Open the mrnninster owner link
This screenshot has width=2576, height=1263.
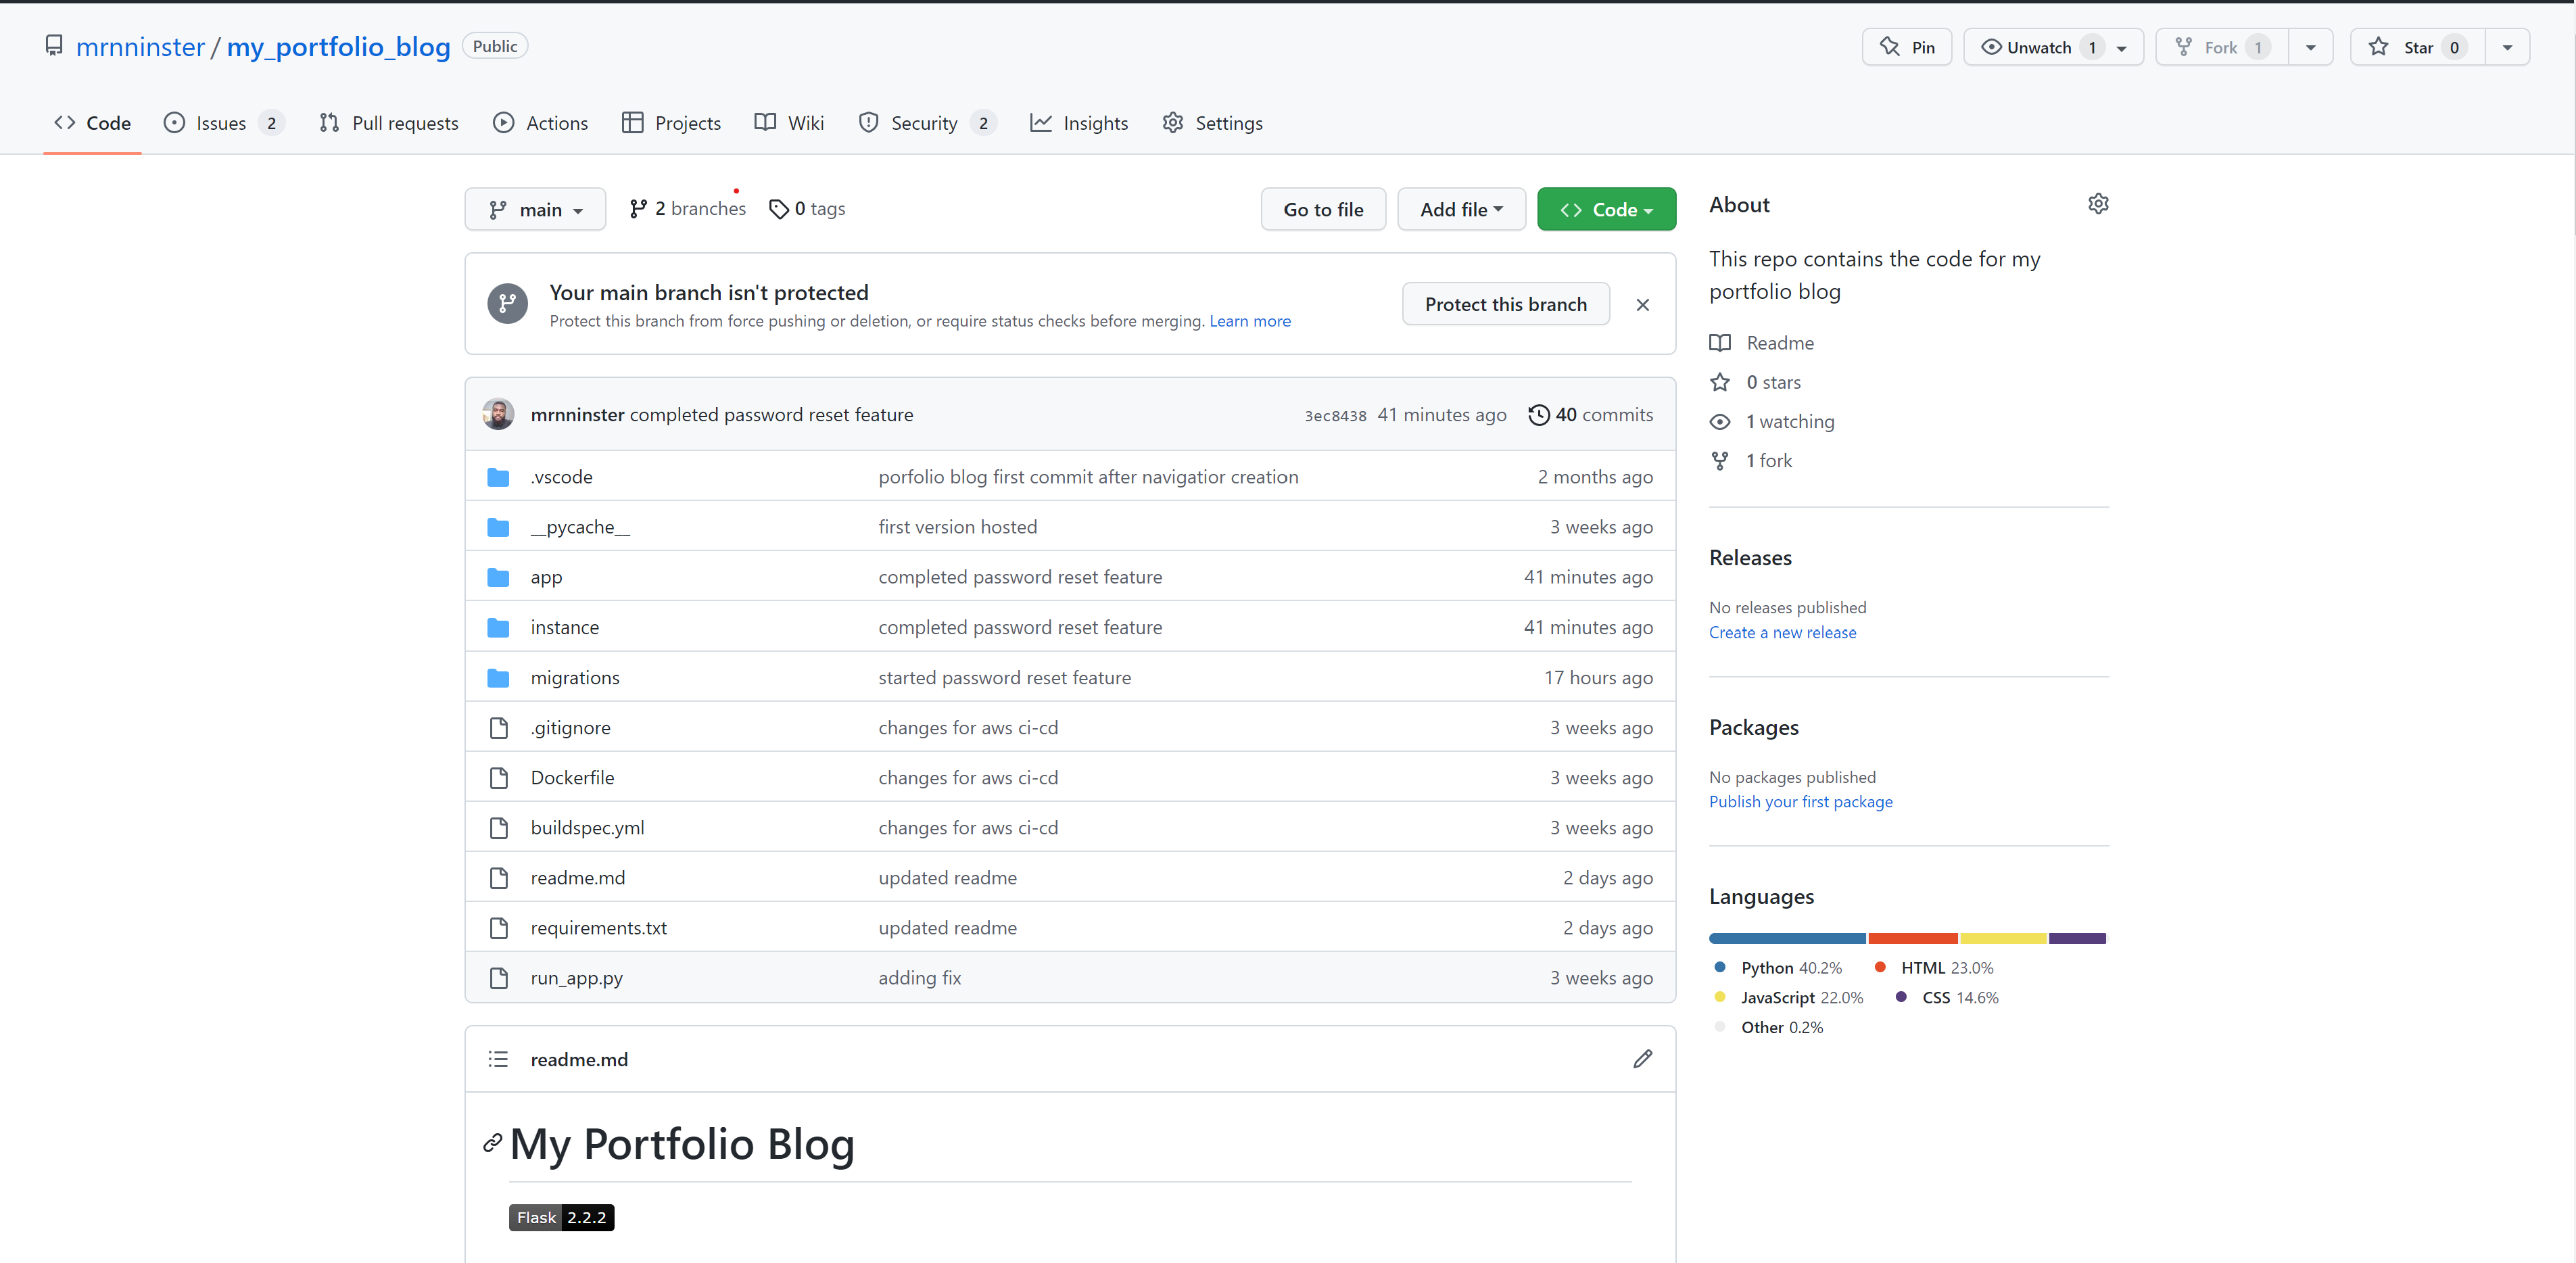click(x=140, y=46)
